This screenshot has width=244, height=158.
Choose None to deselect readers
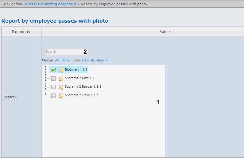coord(65,60)
